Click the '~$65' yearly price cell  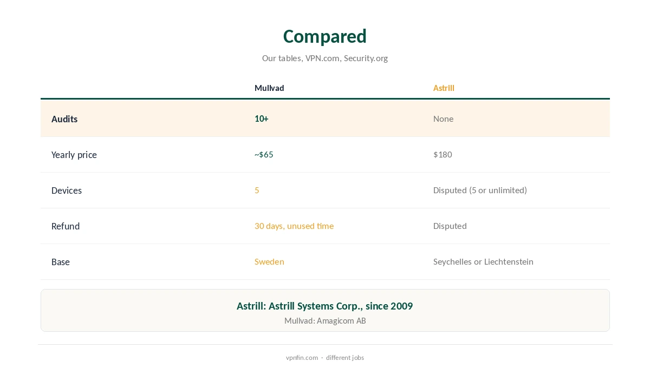point(264,154)
